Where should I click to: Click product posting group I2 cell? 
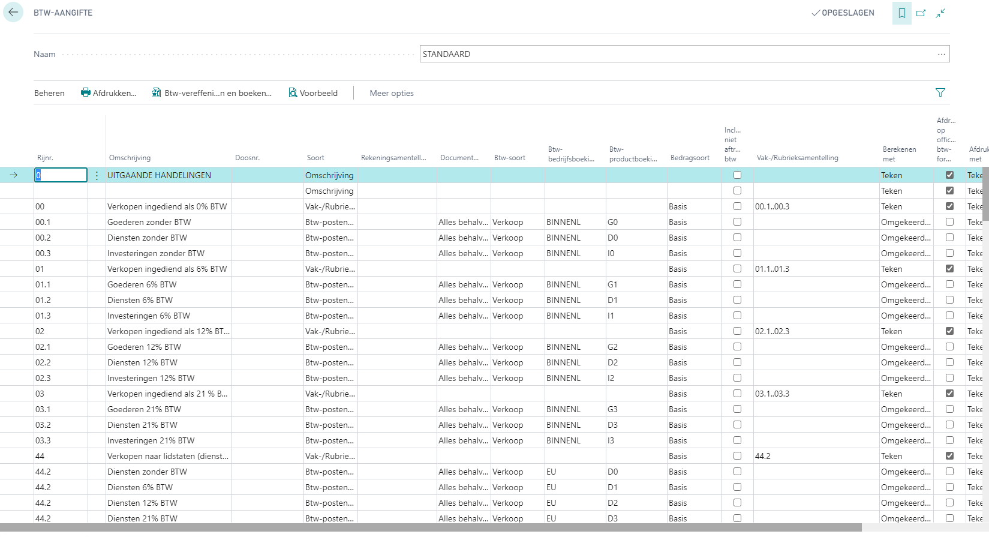636,378
